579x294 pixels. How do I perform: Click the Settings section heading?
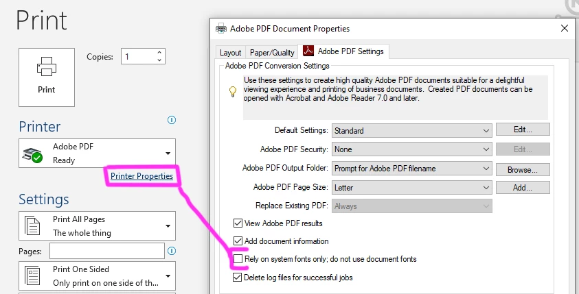point(44,199)
